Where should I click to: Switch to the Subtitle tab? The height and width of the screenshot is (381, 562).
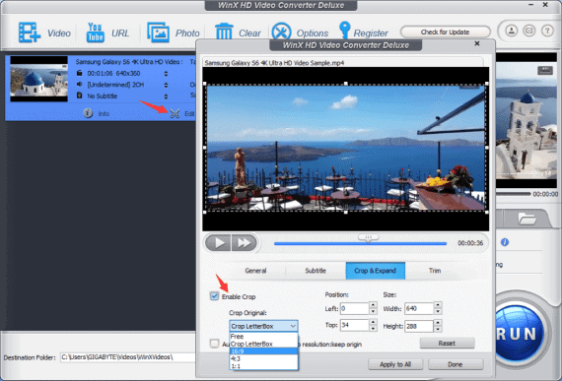click(316, 271)
